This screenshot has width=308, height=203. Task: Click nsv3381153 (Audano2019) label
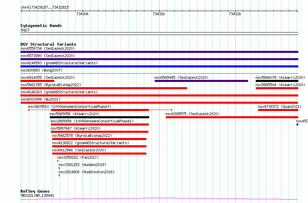point(82,165)
